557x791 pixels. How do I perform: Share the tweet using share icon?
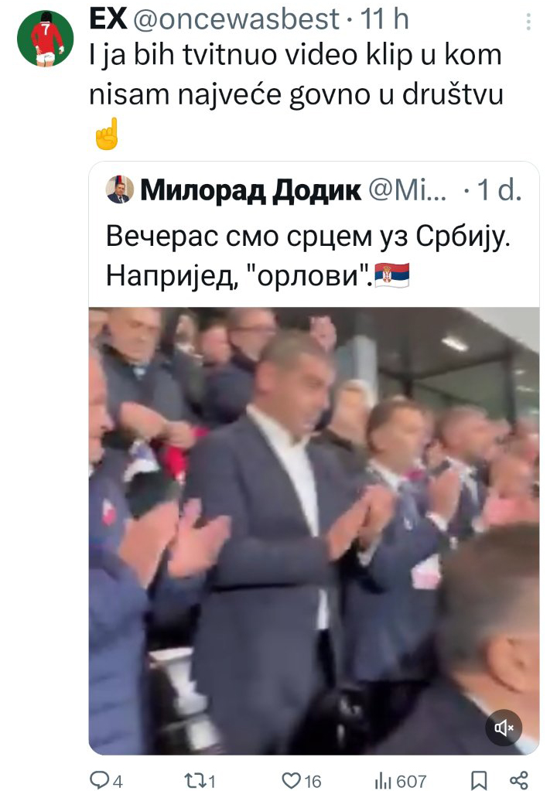pos(518,780)
